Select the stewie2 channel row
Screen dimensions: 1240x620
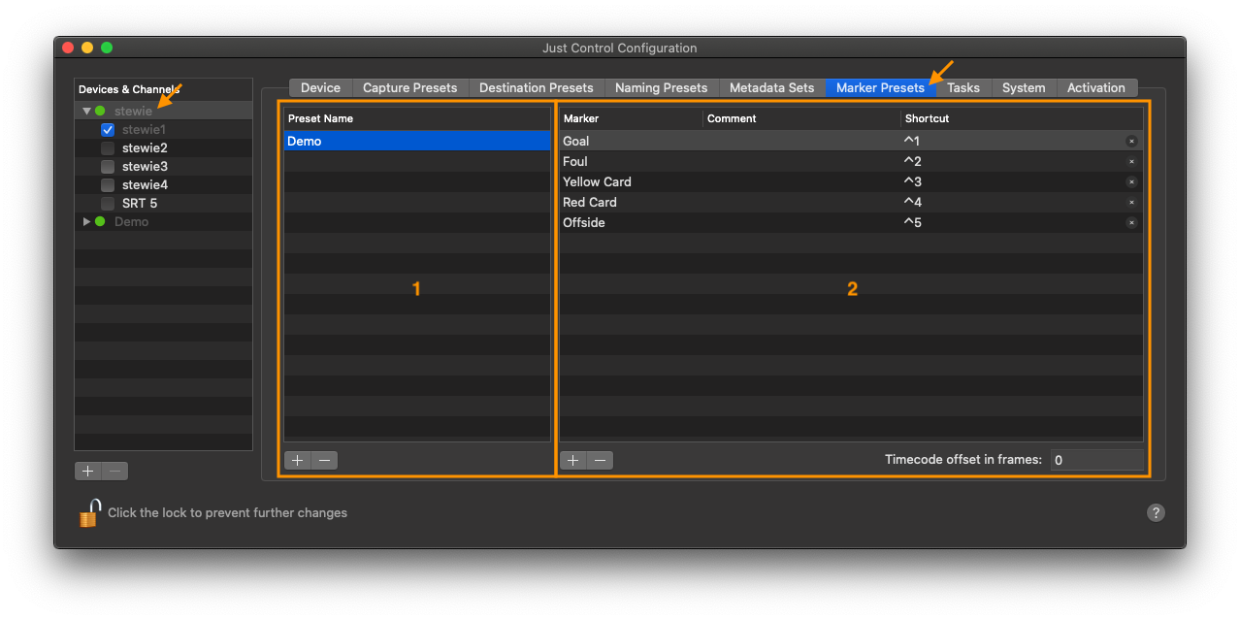(x=163, y=147)
